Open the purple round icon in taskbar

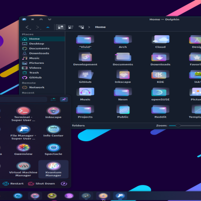[x=69, y=195]
